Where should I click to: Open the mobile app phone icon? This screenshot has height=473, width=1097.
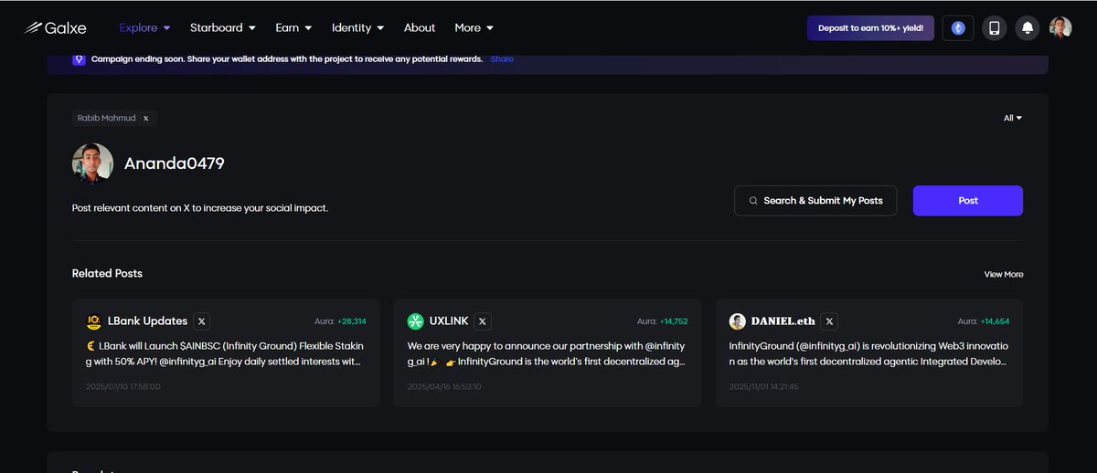[x=995, y=28]
